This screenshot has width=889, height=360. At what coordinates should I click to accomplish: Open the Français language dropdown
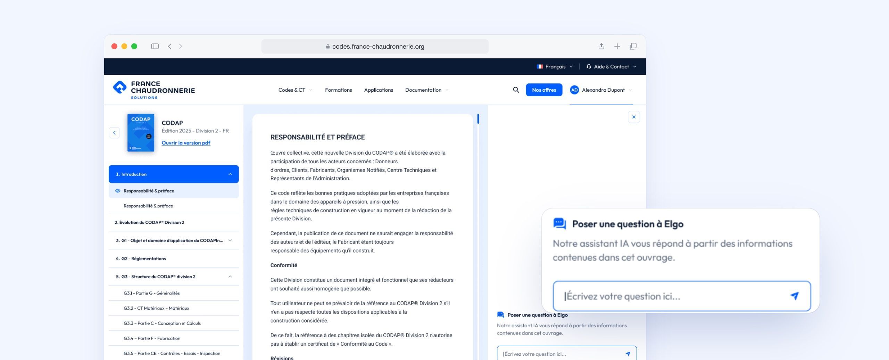click(555, 67)
